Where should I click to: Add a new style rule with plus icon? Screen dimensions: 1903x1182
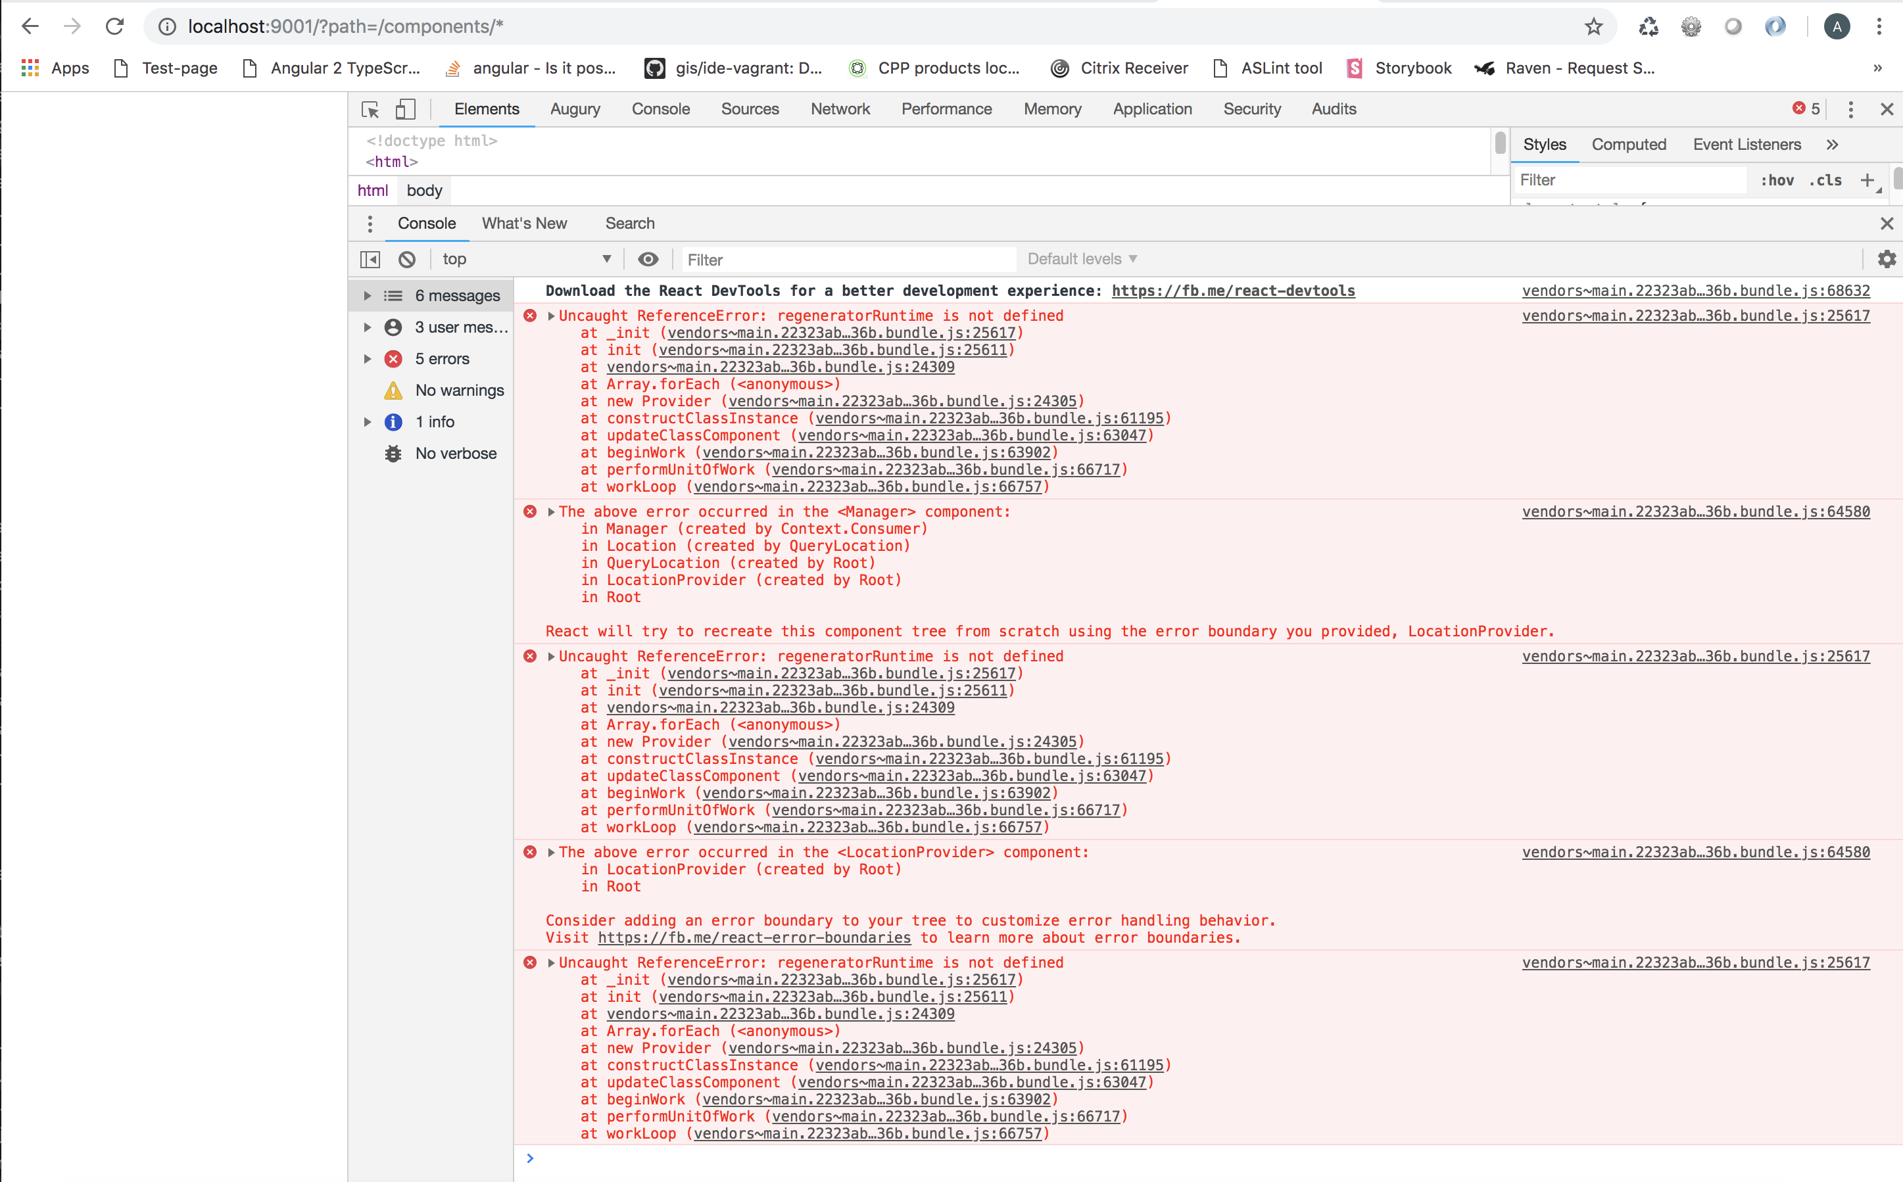coord(1869,180)
